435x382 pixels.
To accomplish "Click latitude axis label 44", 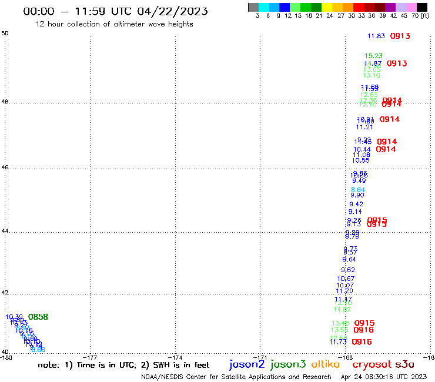I will pos(5,231).
